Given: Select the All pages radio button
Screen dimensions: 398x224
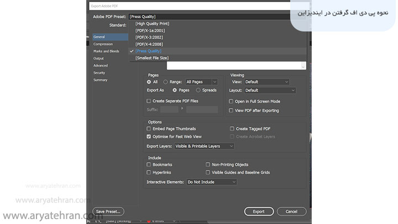Looking at the screenshot, I should (x=149, y=82).
